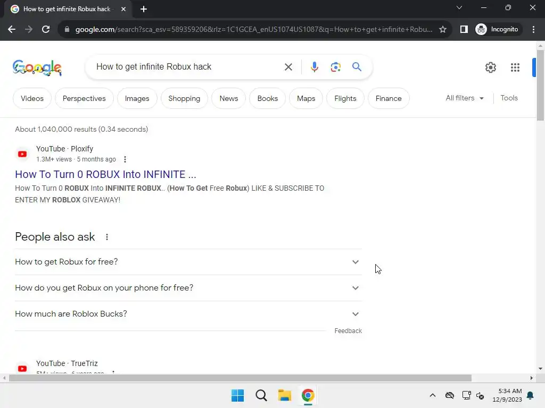Switch to the News filter
This screenshot has height=408, width=545.
[229, 98]
